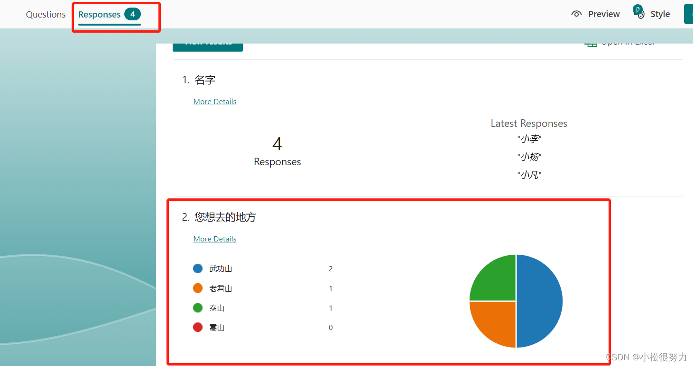Click the red 嵩山 legend dot
Viewport: 693px width, 366px height.
coord(198,327)
